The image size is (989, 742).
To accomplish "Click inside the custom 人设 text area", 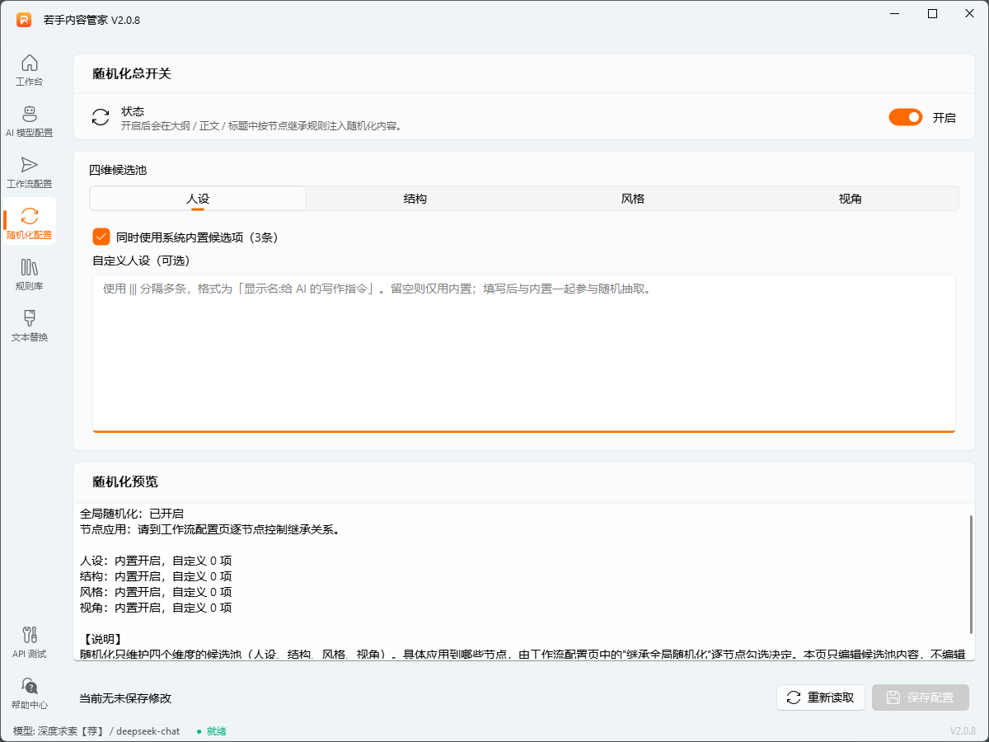I will click(524, 355).
